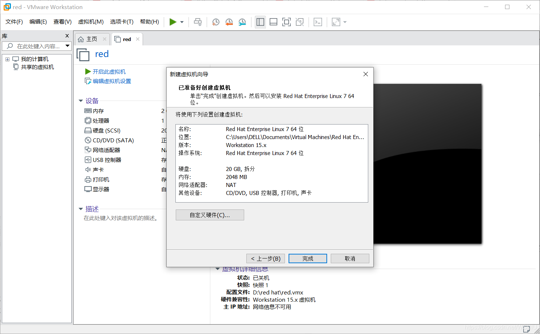The width and height of the screenshot is (540, 334).
Task: Open the console view terminal icon
Action: click(x=318, y=22)
